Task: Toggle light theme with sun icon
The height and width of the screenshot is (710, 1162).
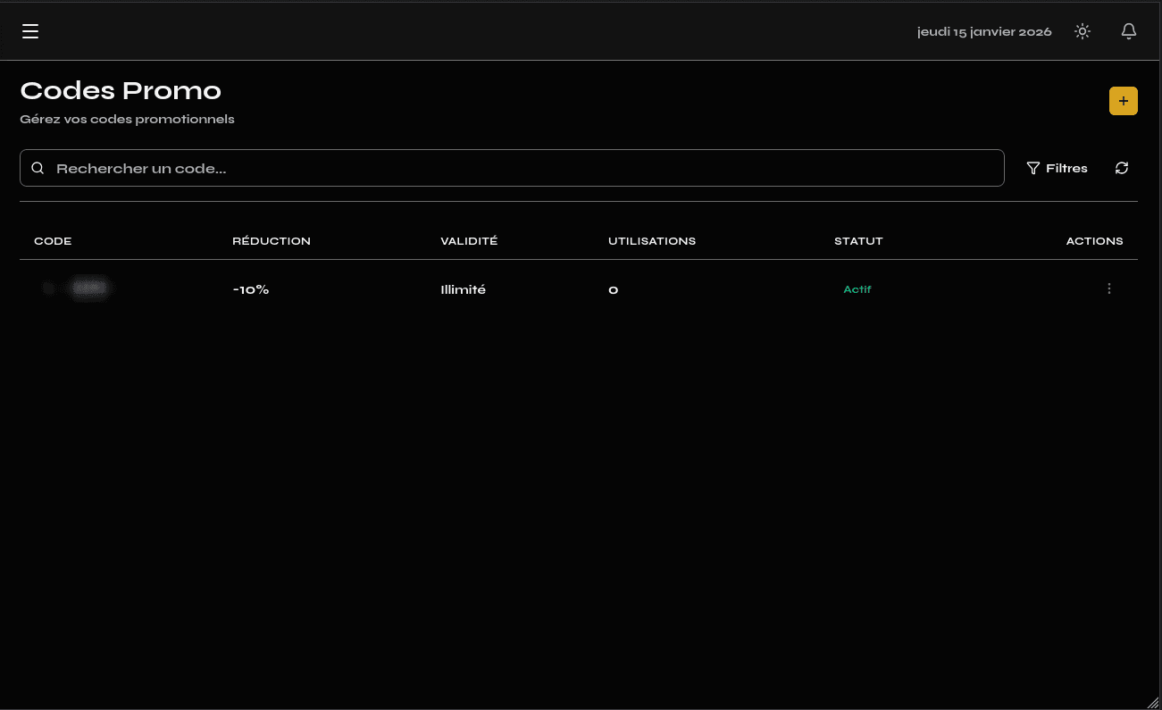Action: (1083, 32)
